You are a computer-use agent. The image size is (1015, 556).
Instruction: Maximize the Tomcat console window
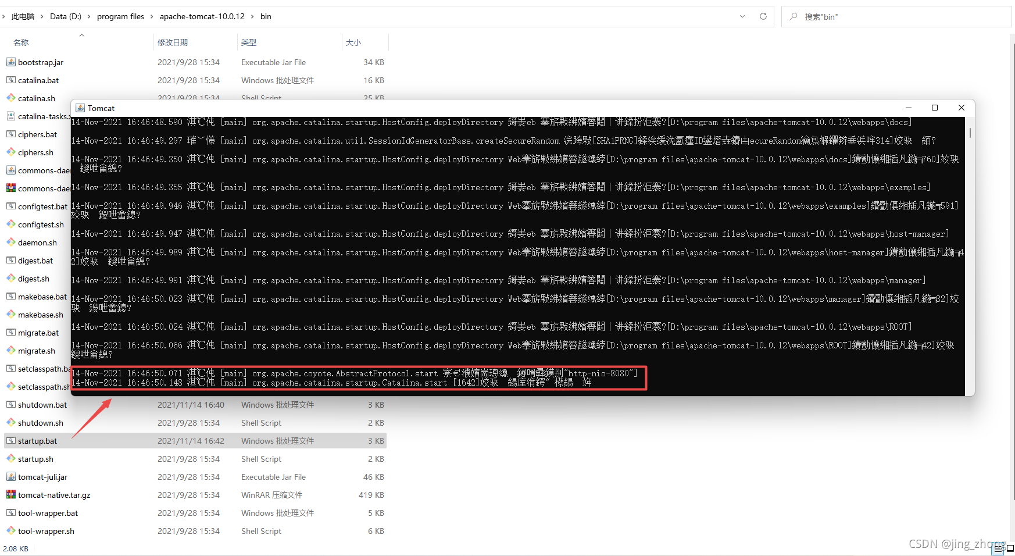[x=935, y=108]
